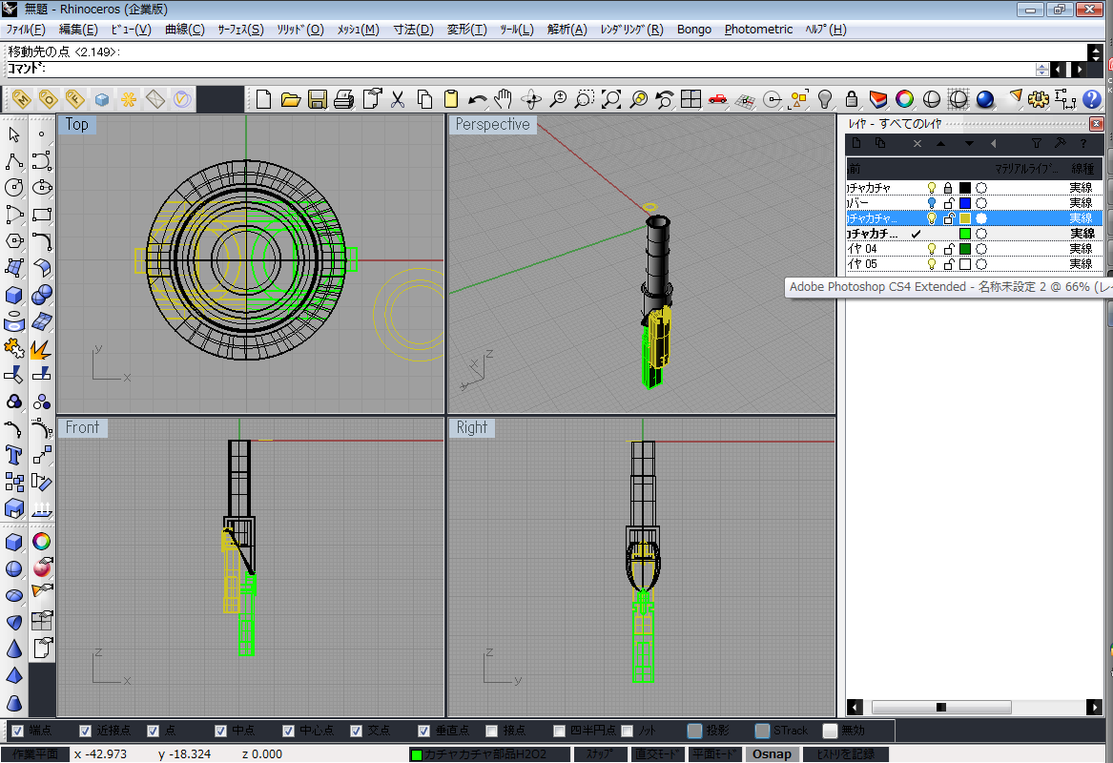Viewport: 1113px width, 763px height.
Task: Open the Front viewport title menu
Action: [x=82, y=427]
